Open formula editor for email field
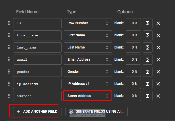This screenshot has height=121, width=175. click(148, 60)
